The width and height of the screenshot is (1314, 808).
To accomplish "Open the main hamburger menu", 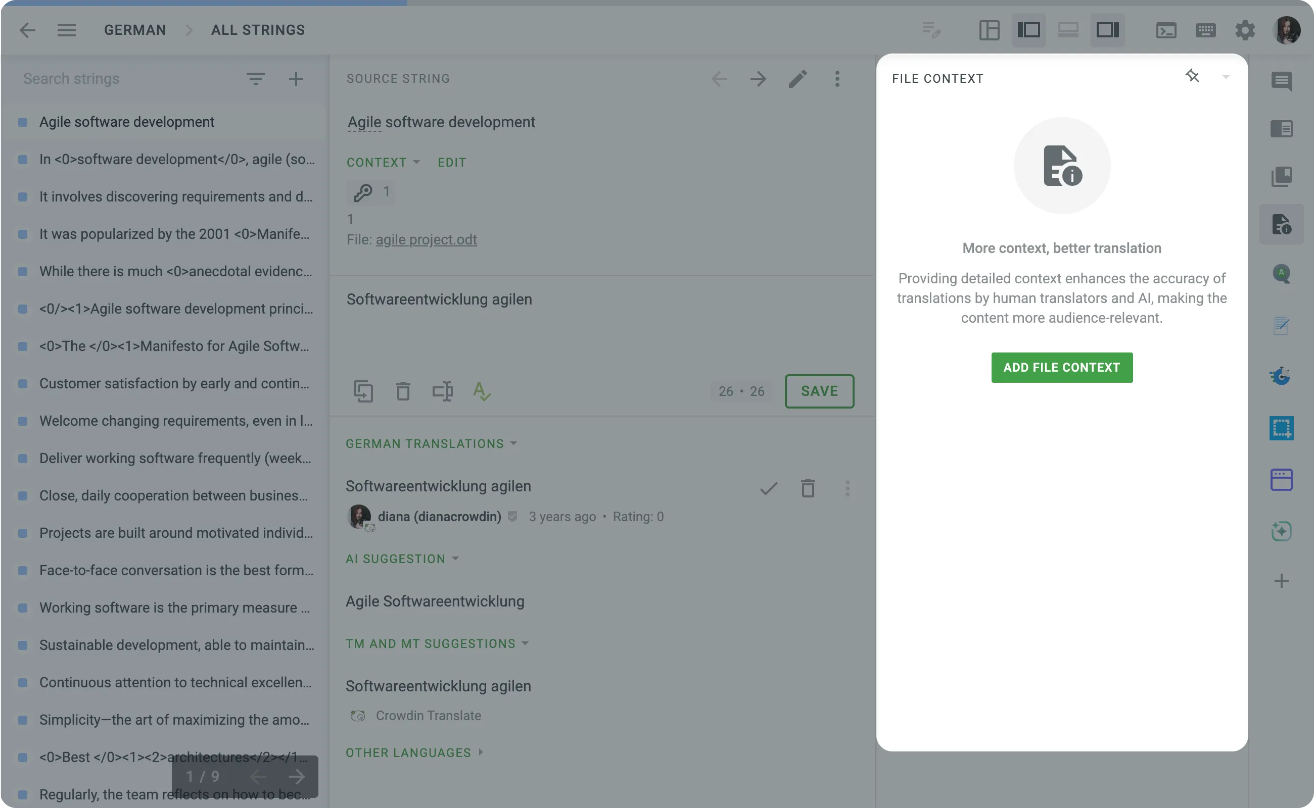I will click(67, 30).
